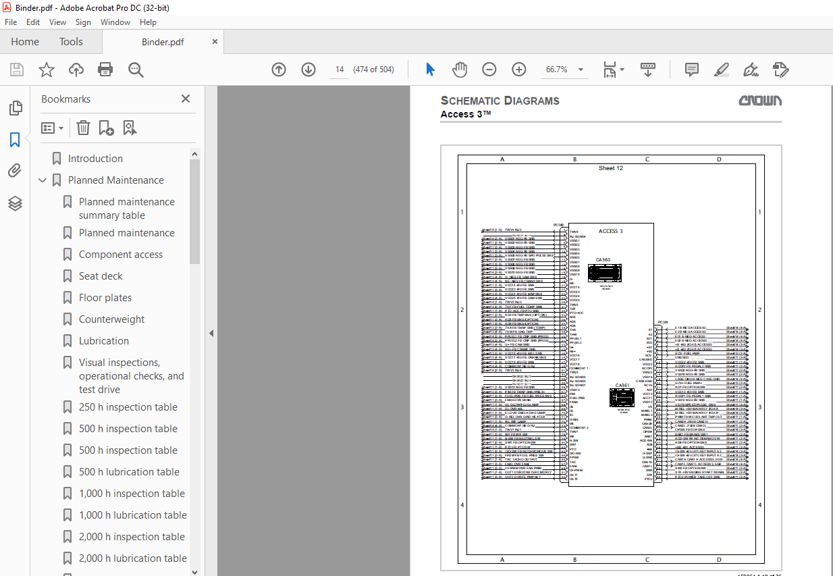Open the stamp tool in toolbar
Image resolution: width=833 pixels, height=576 pixels.
pos(780,70)
